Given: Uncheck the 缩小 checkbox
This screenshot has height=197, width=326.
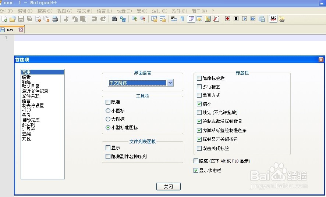Looking at the screenshot, I should [199, 104].
